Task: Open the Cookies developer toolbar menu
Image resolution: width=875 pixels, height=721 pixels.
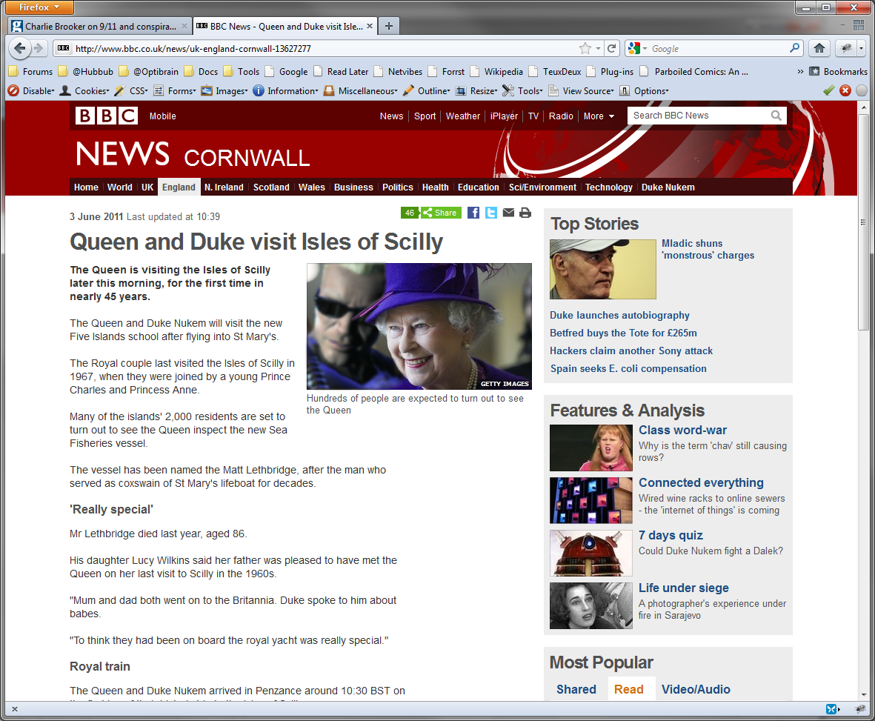Action: point(84,90)
